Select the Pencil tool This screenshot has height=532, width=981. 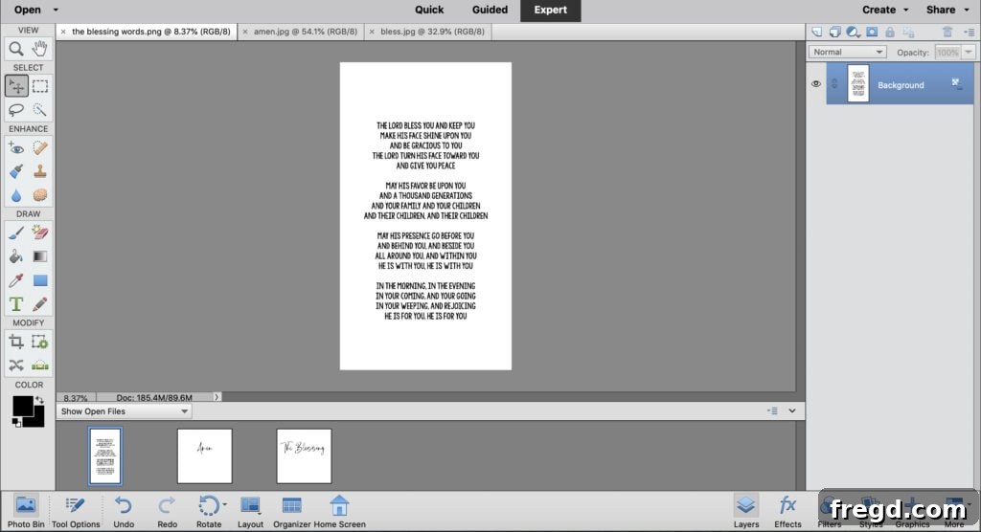tap(40, 304)
